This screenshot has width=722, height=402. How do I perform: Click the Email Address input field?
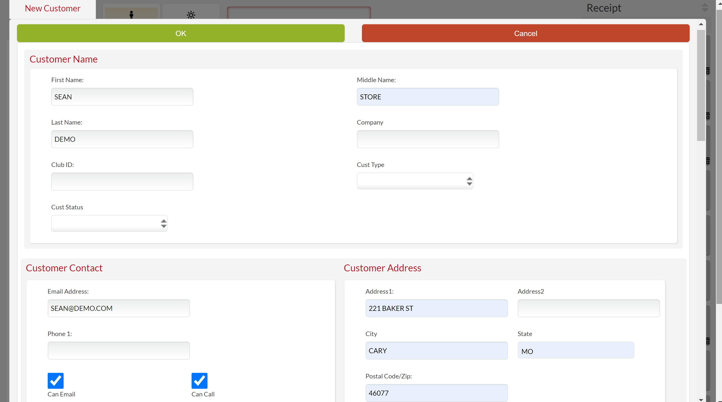pos(118,308)
